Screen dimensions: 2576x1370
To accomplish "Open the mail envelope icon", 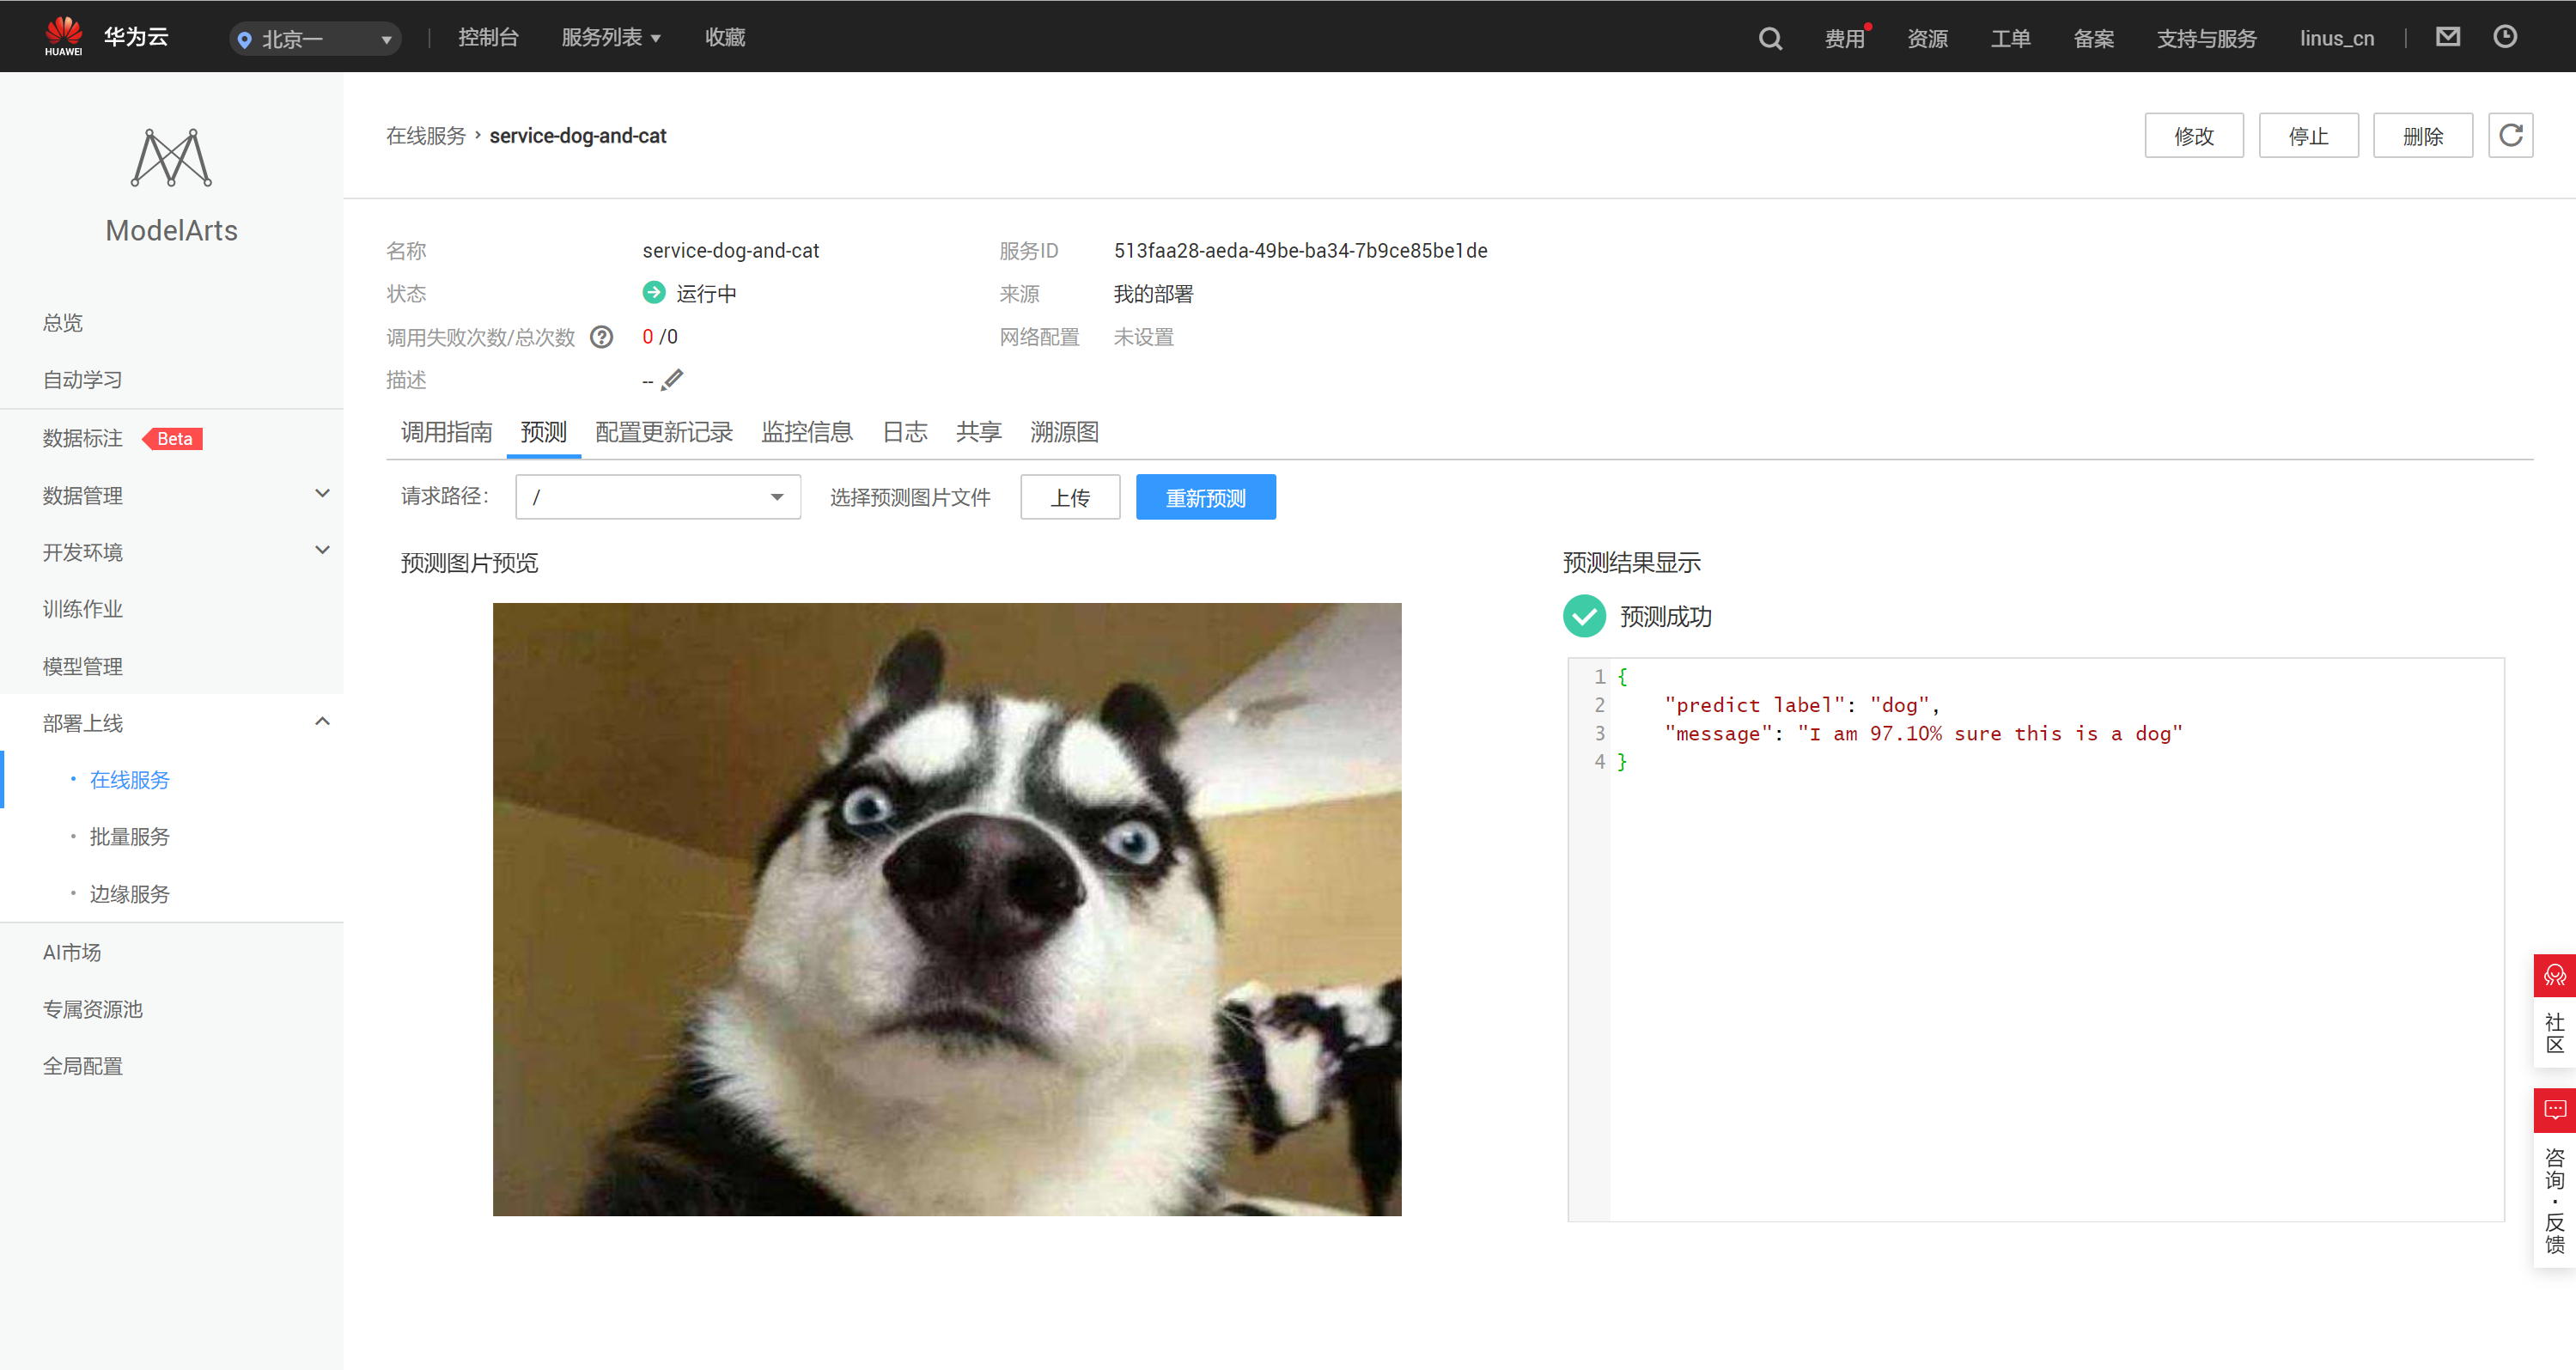I will tap(2447, 37).
